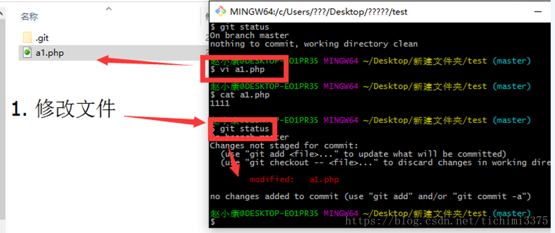Minimize the MINGW64 terminal window

[x=537, y=12]
